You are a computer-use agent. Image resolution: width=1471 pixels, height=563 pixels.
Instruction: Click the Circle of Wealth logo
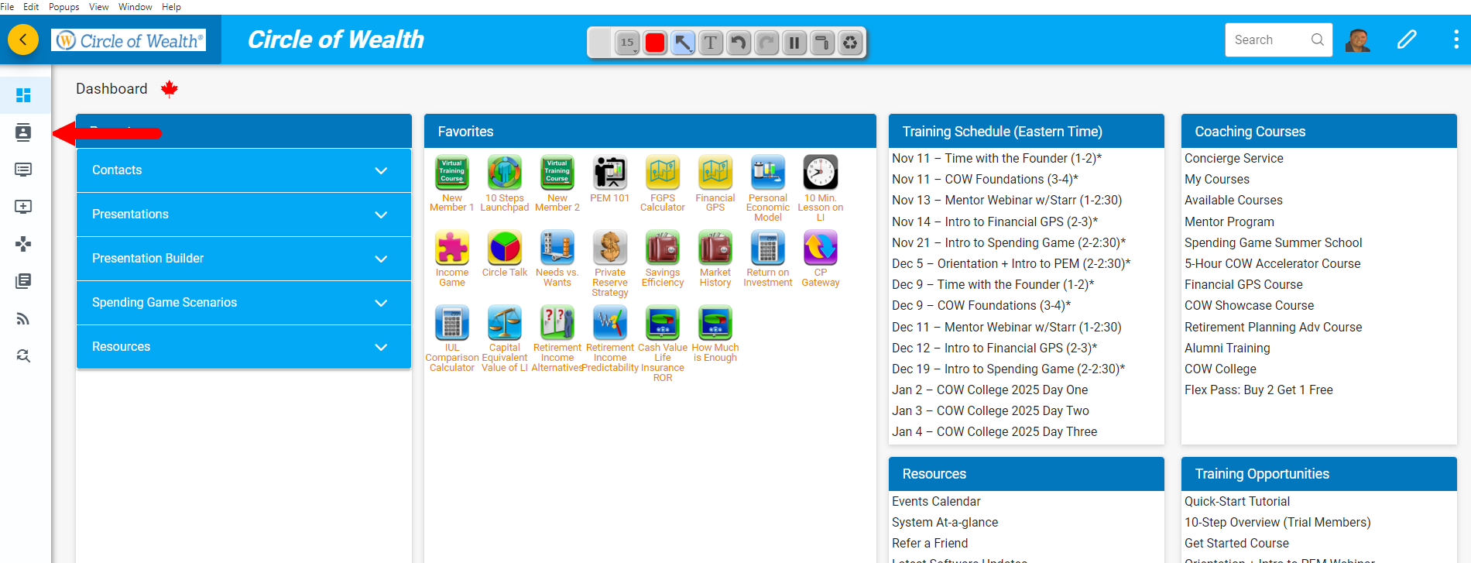click(129, 40)
